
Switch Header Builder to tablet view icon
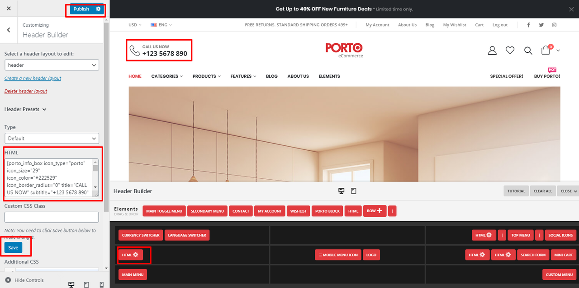(x=354, y=191)
